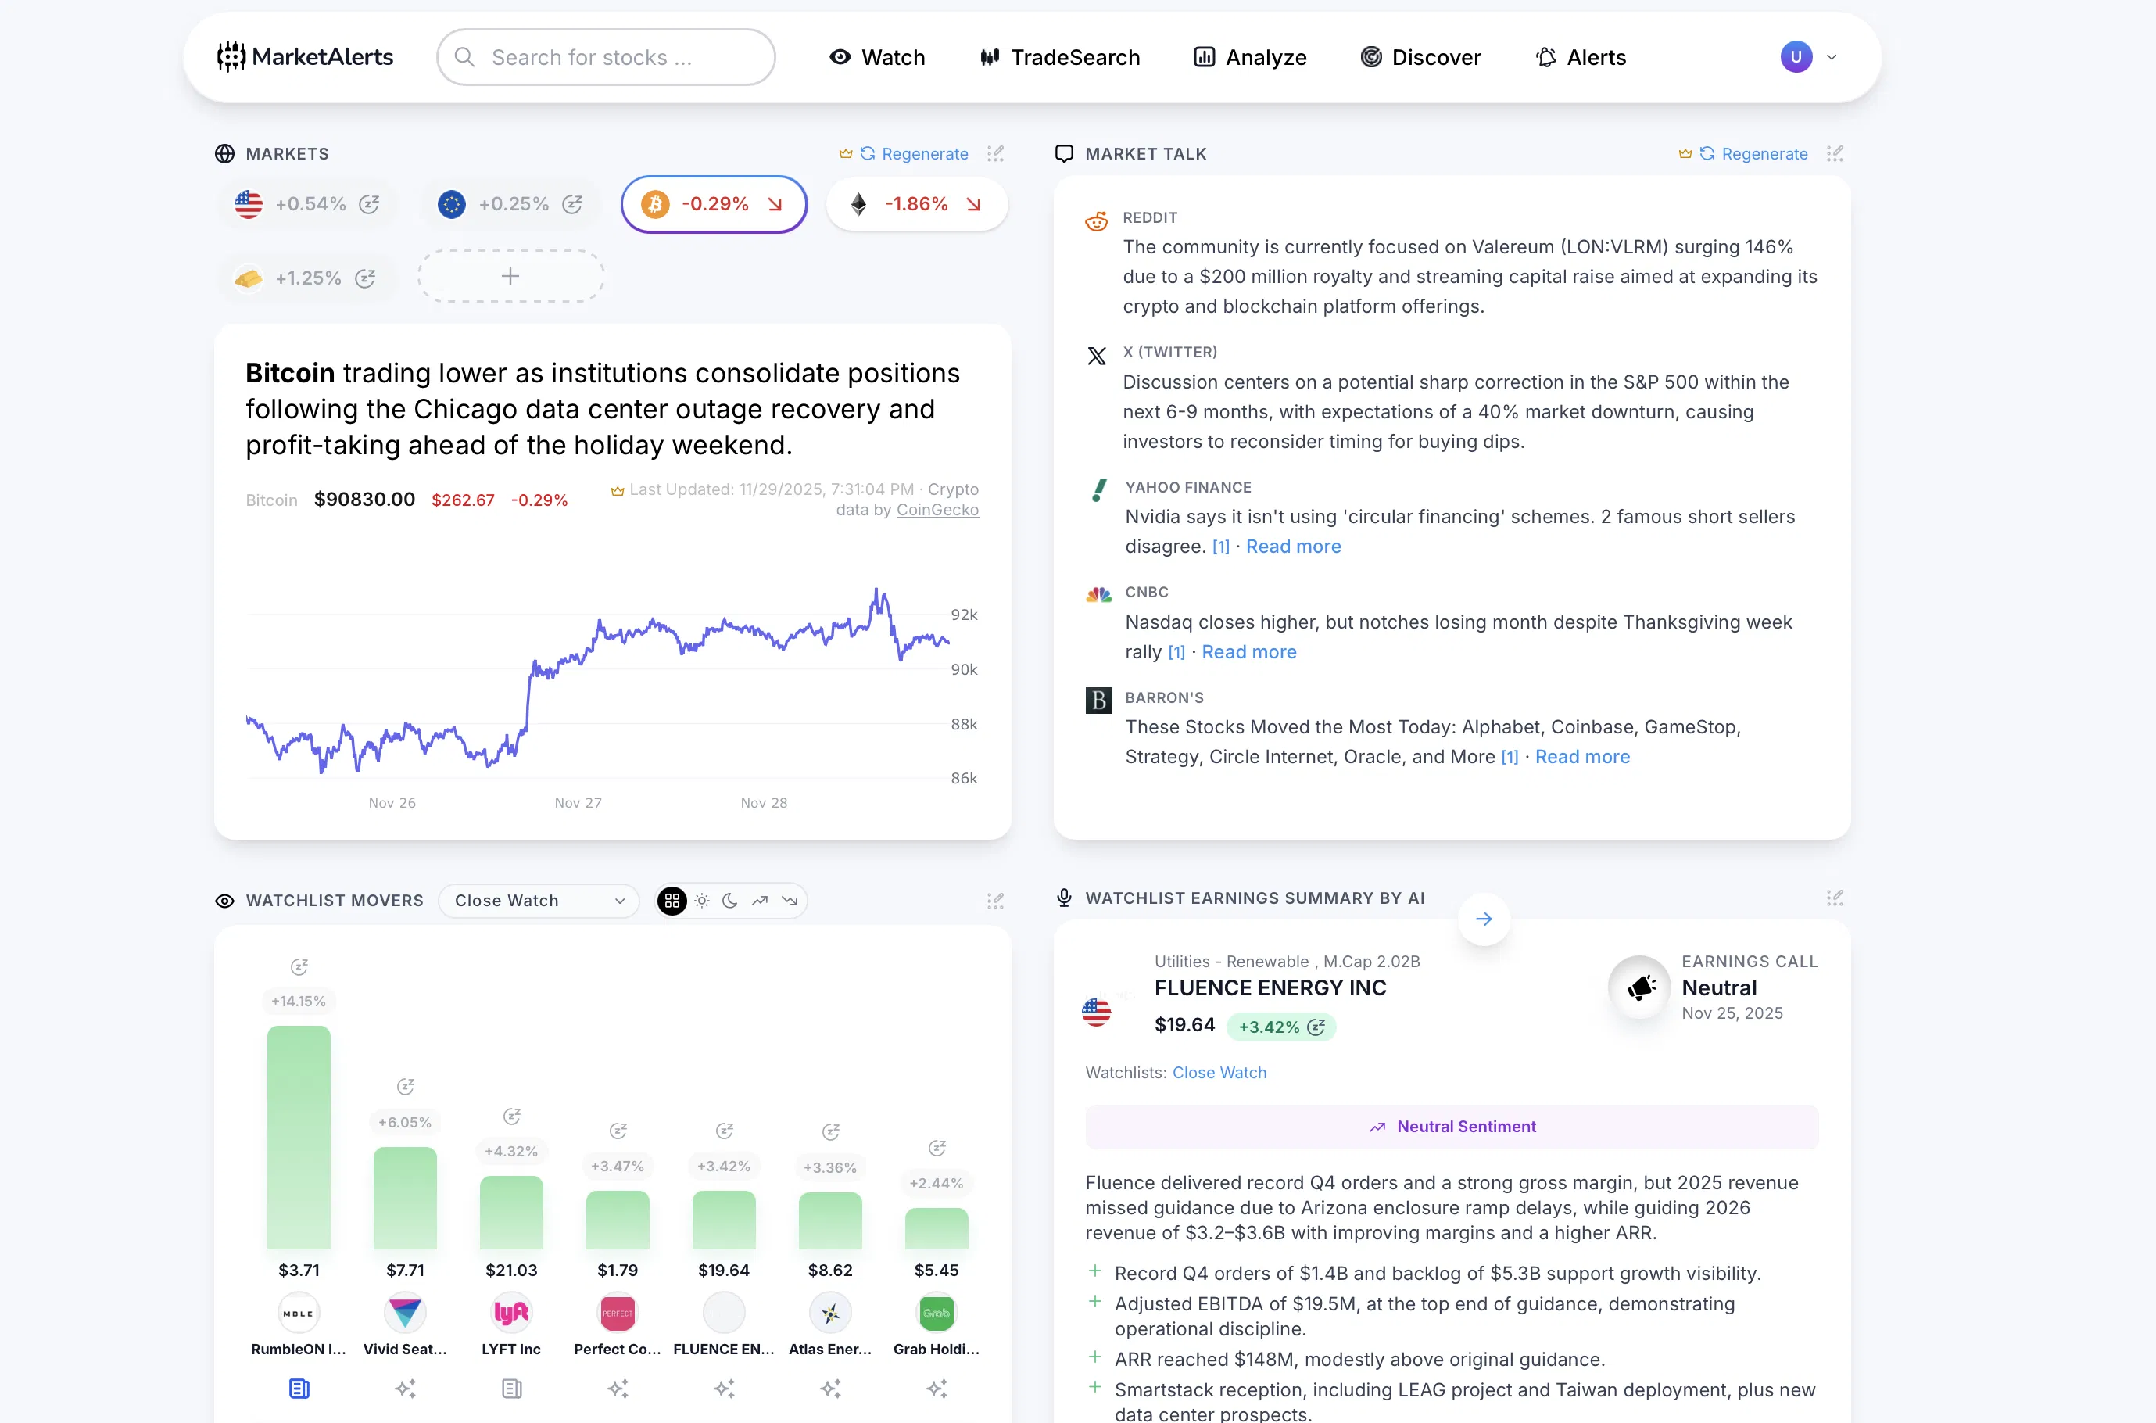Click the edit pencil on the Markets section
The image size is (2156, 1423).
pyautogui.click(x=995, y=153)
